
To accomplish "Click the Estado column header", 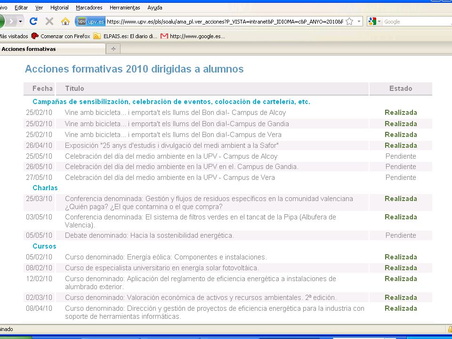I will click(x=401, y=89).
